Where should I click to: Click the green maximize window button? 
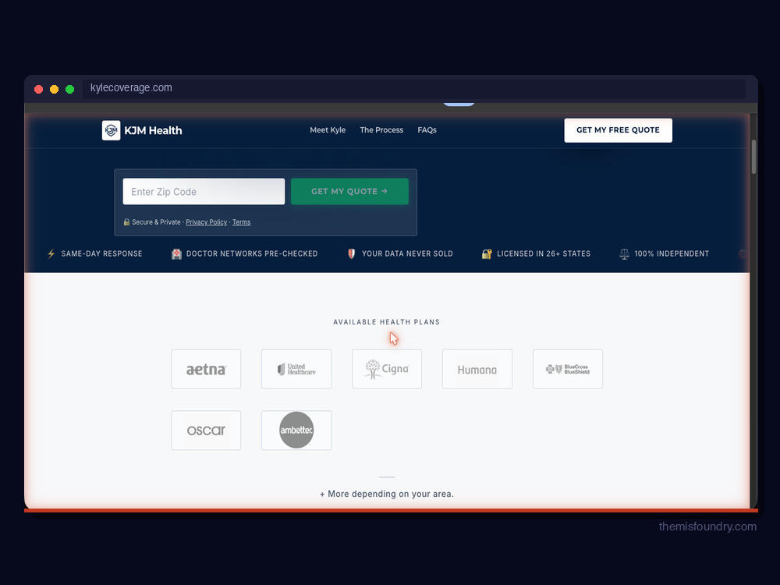pyautogui.click(x=70, y=89)
